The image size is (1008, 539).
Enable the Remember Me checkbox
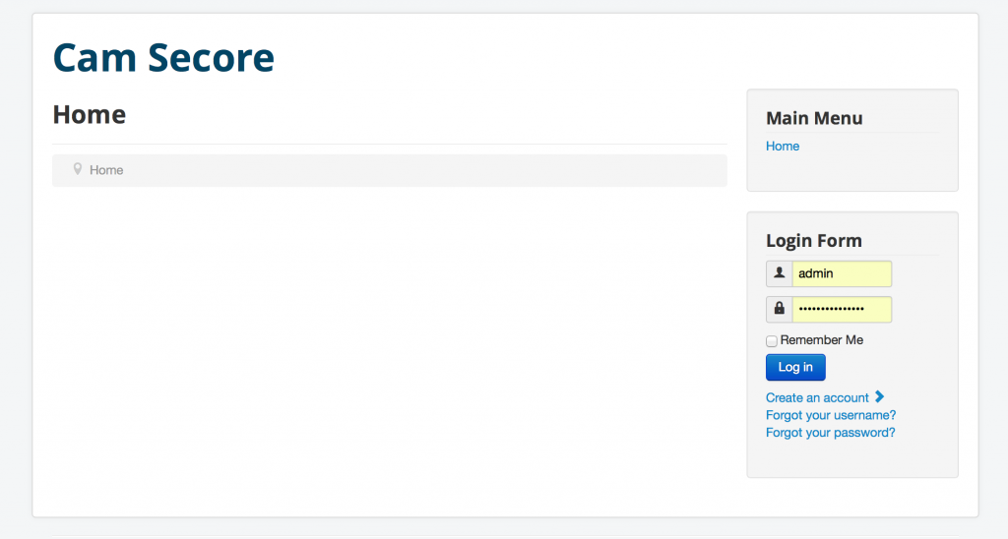coord(772,340)
